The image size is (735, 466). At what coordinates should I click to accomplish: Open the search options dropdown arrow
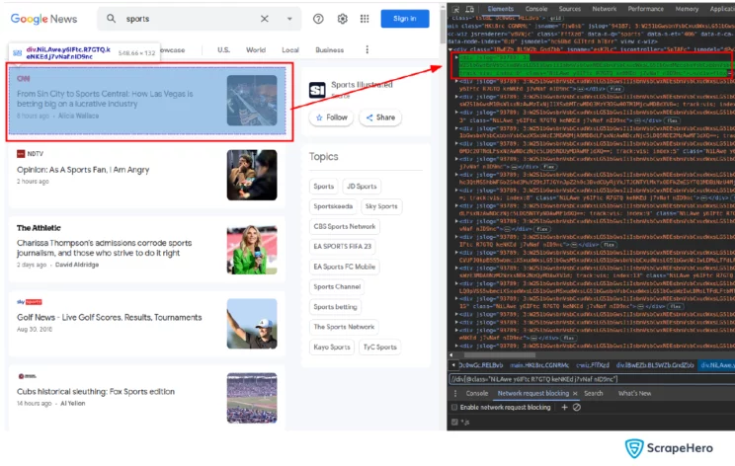tap(289, 19)
